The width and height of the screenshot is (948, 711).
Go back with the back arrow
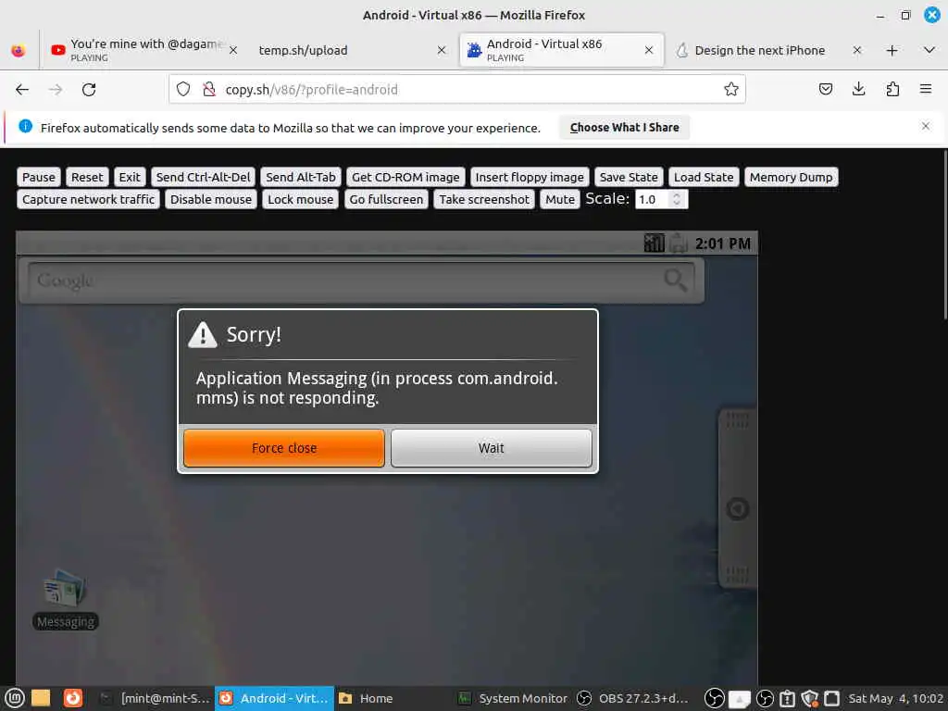coord(22,90)
